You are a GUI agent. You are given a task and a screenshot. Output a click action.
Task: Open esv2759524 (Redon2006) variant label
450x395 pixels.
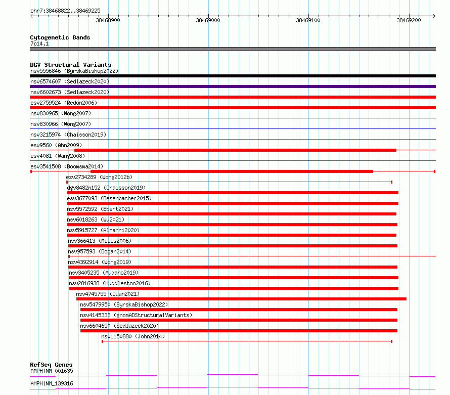[64, 103]
